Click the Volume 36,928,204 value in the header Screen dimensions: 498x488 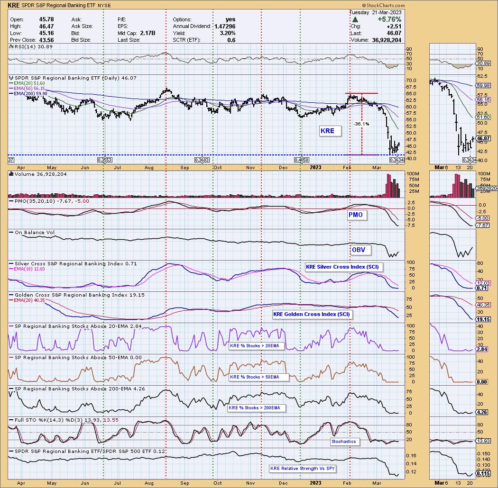coord(387,40)
